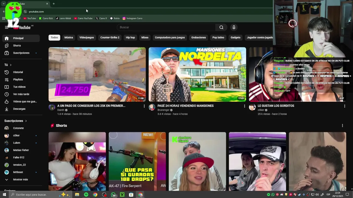
Task: Open the c0ker channel in subscriptions list
Action: tap(21, 136)
